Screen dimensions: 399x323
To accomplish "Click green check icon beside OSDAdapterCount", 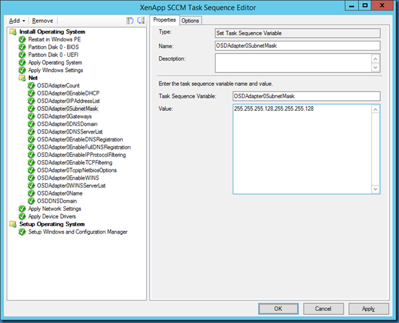I will (31, 86).
